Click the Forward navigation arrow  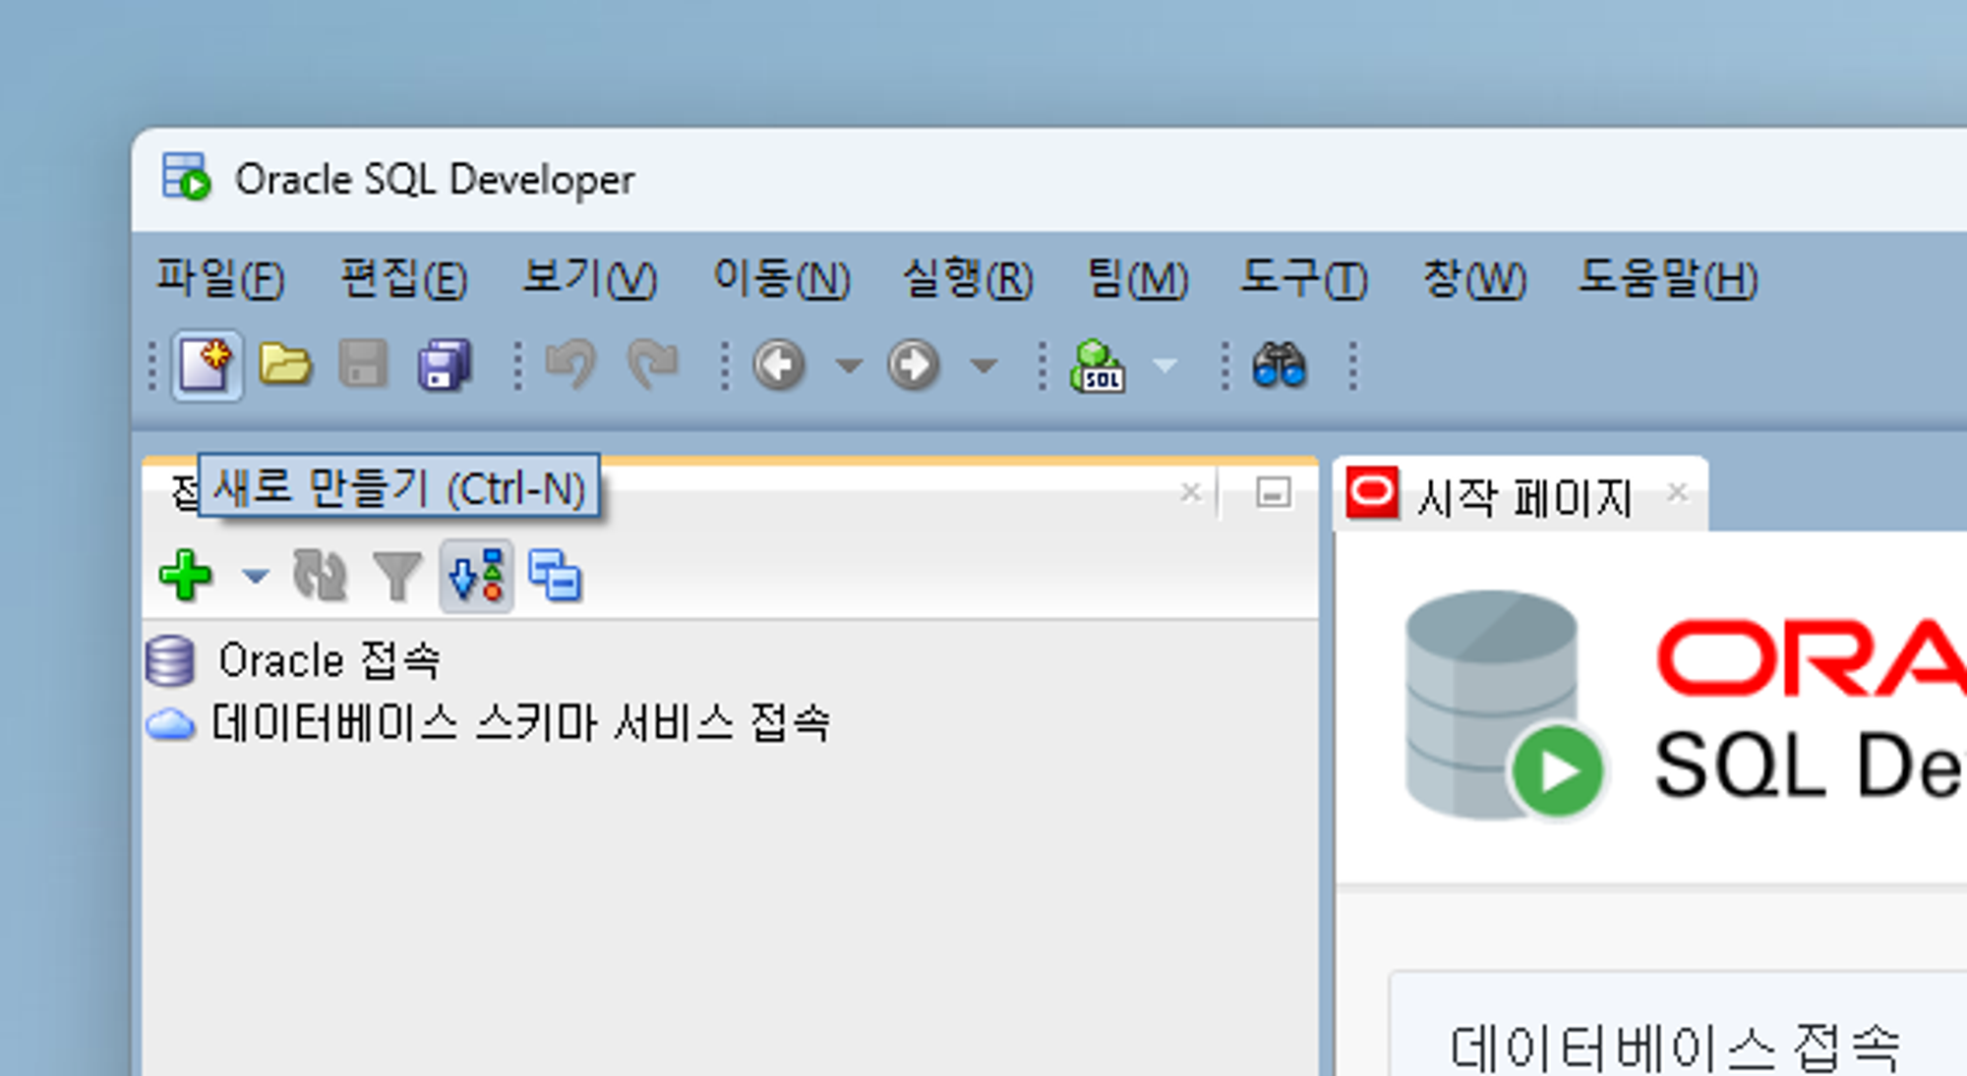pyautogui.click(x=914, y=366)
